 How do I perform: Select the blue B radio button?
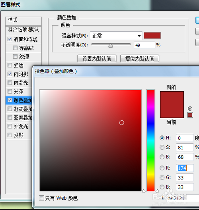(x=162, y=187)
